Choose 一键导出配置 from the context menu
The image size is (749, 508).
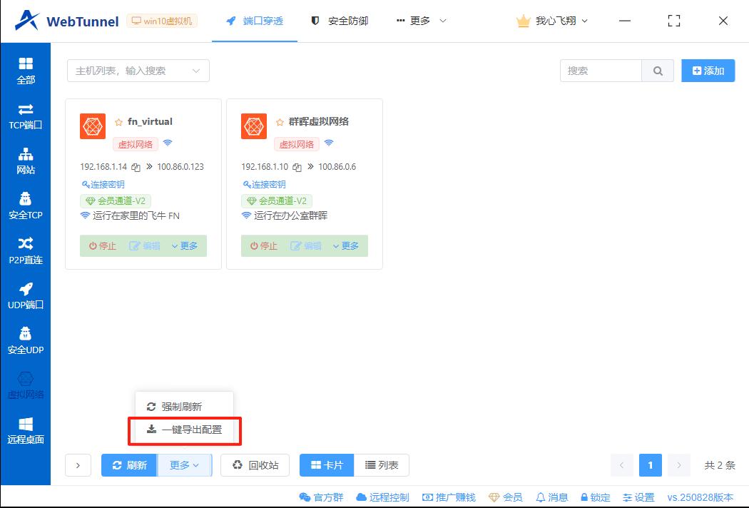point(184,430)
